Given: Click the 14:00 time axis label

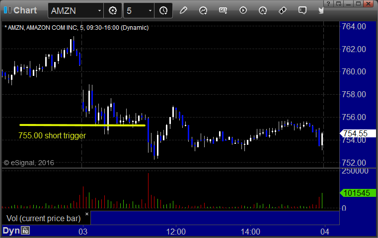Looking at the screenshot, I should point(250,232).
